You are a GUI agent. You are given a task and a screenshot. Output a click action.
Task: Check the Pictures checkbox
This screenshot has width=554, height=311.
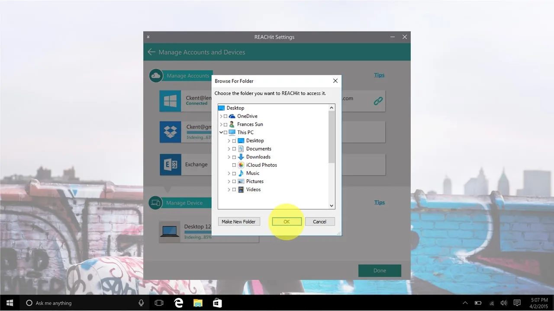point(234,181)
